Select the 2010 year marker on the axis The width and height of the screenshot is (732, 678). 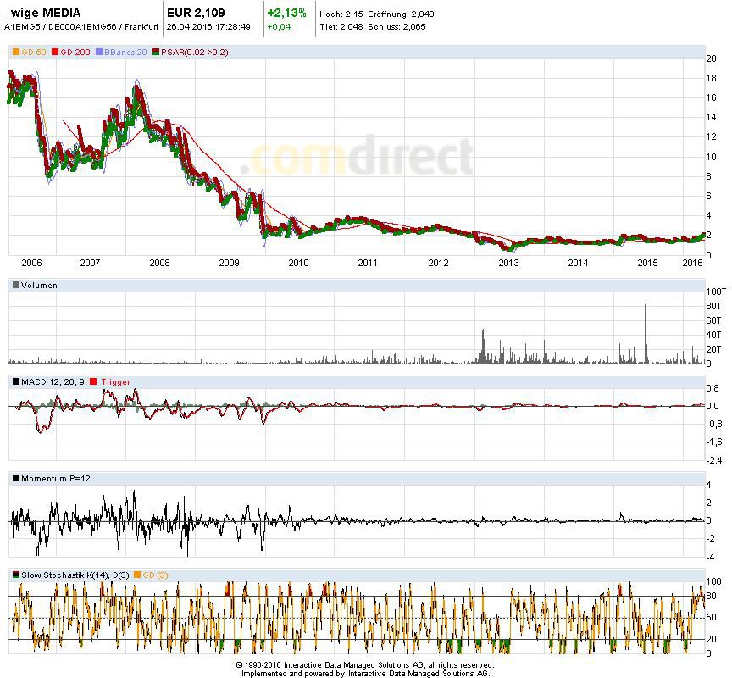pyautogui.click(x=297, y=263)
